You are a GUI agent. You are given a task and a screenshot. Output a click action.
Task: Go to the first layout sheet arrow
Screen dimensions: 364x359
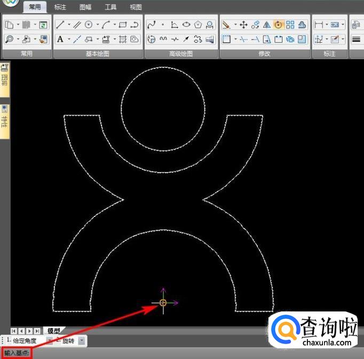[13, 331]
